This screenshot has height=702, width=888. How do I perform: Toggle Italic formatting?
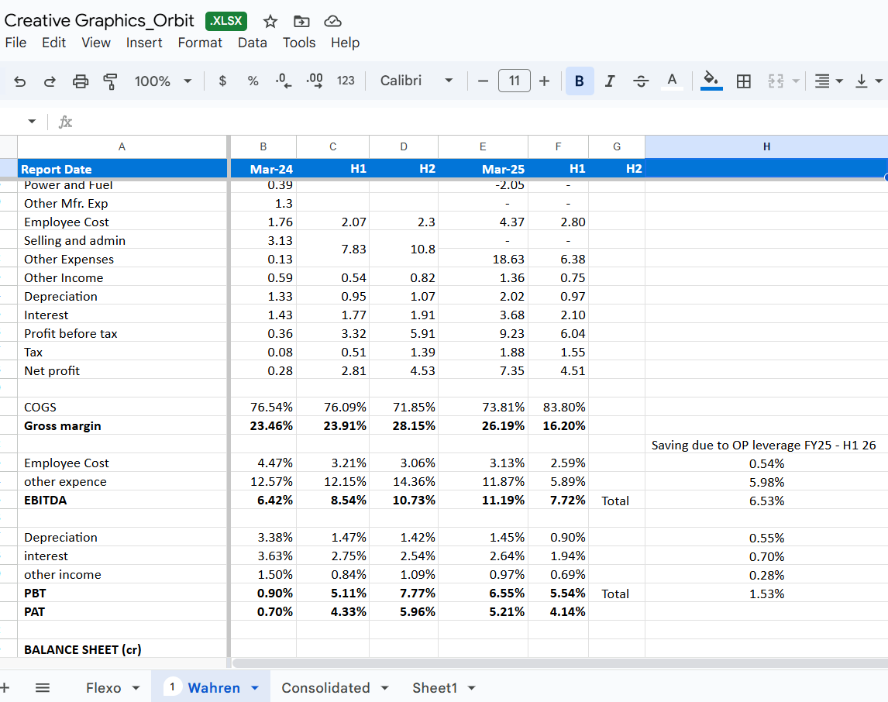(610, 81)
